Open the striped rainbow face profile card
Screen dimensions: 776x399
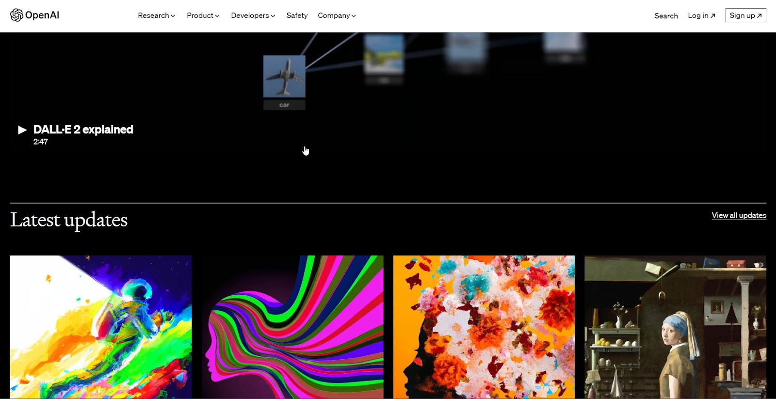pyautogui.click(x=292, y=327)
